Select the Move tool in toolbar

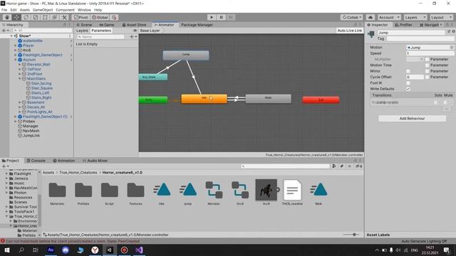pos(16,17)
